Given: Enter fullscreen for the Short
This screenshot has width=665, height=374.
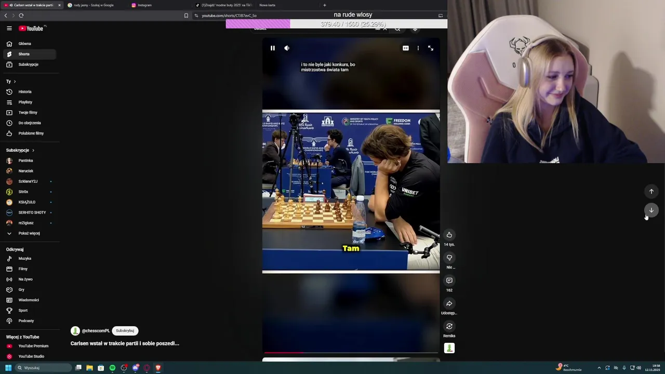Looking at the screenshot, I should point(431,48).
